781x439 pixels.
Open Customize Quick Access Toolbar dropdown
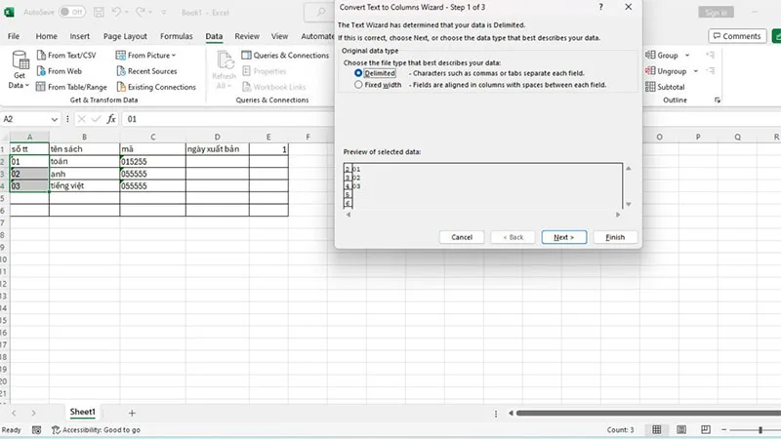pos(163,12)
